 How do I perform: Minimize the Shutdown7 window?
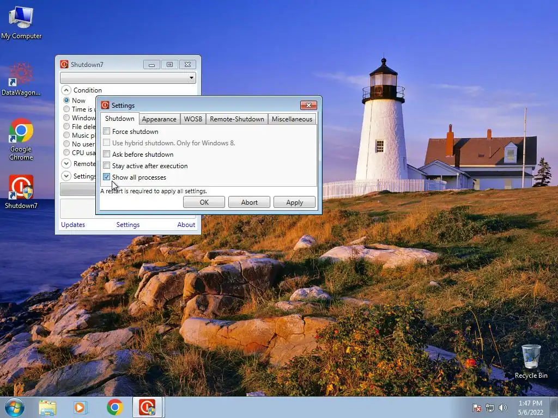(x=151, y=65)
